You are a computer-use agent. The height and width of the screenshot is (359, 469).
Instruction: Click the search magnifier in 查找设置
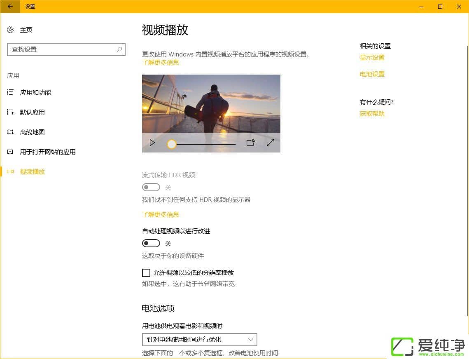tap(119, 49)
